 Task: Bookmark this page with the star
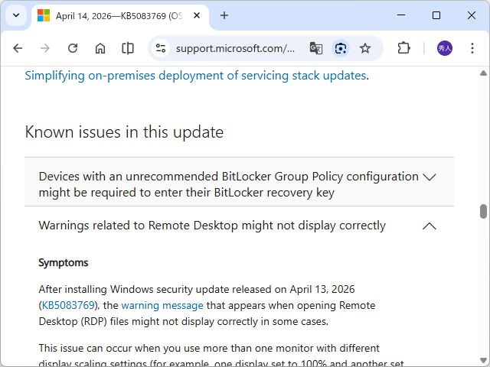(x=365, y=48)
